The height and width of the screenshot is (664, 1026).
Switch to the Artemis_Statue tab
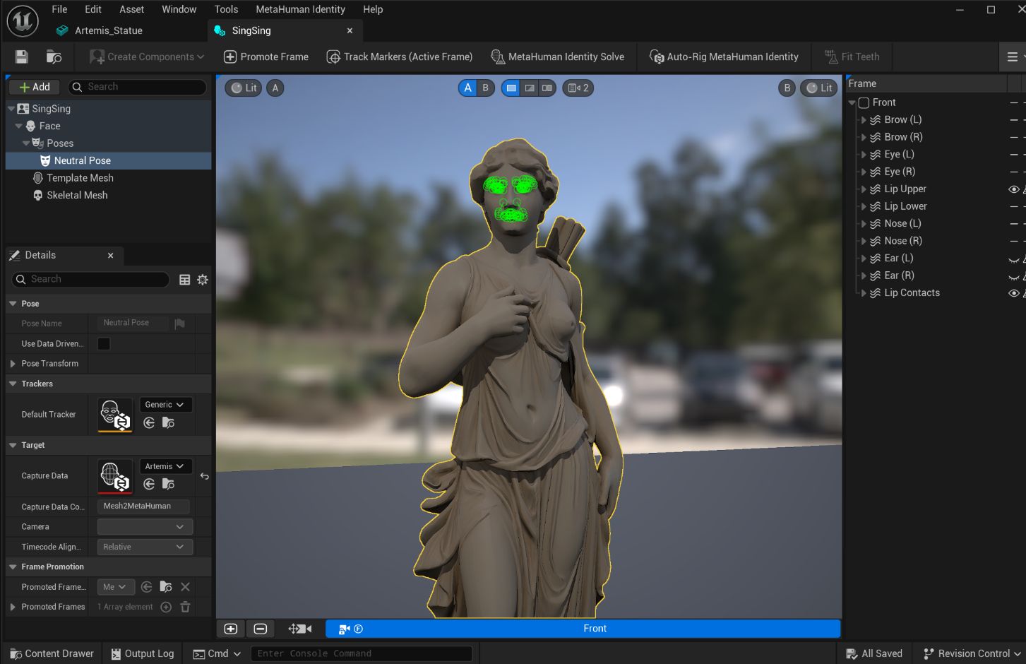pyautogui.click(x=109, y=30)
